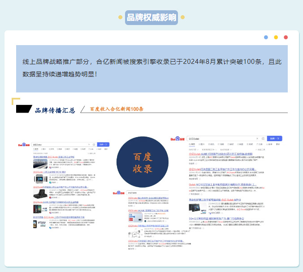This screenshot has height=272, width=303.
Task: Click MC10 tablet thumbnail in left screenshot
Action: (41, 179)
